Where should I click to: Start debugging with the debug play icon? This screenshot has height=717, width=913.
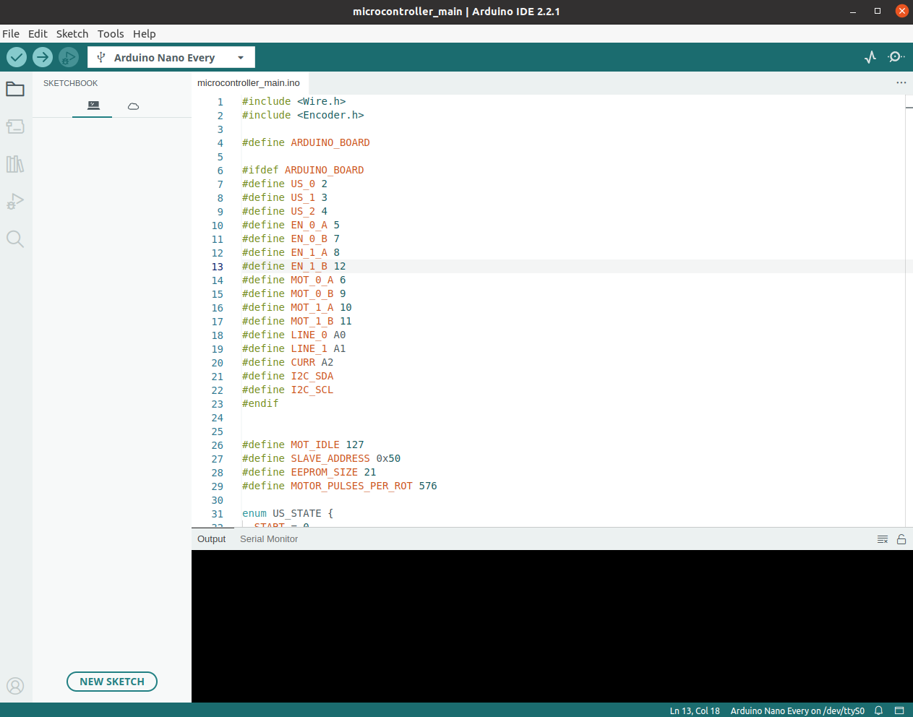pyautogui.click(x=69, y=57)
